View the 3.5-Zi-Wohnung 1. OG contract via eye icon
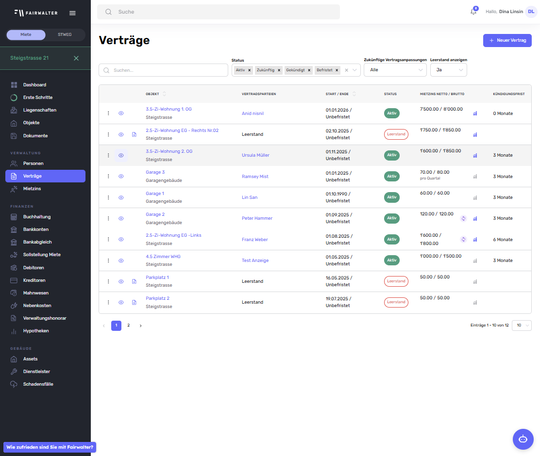 (x=121, y=113)
